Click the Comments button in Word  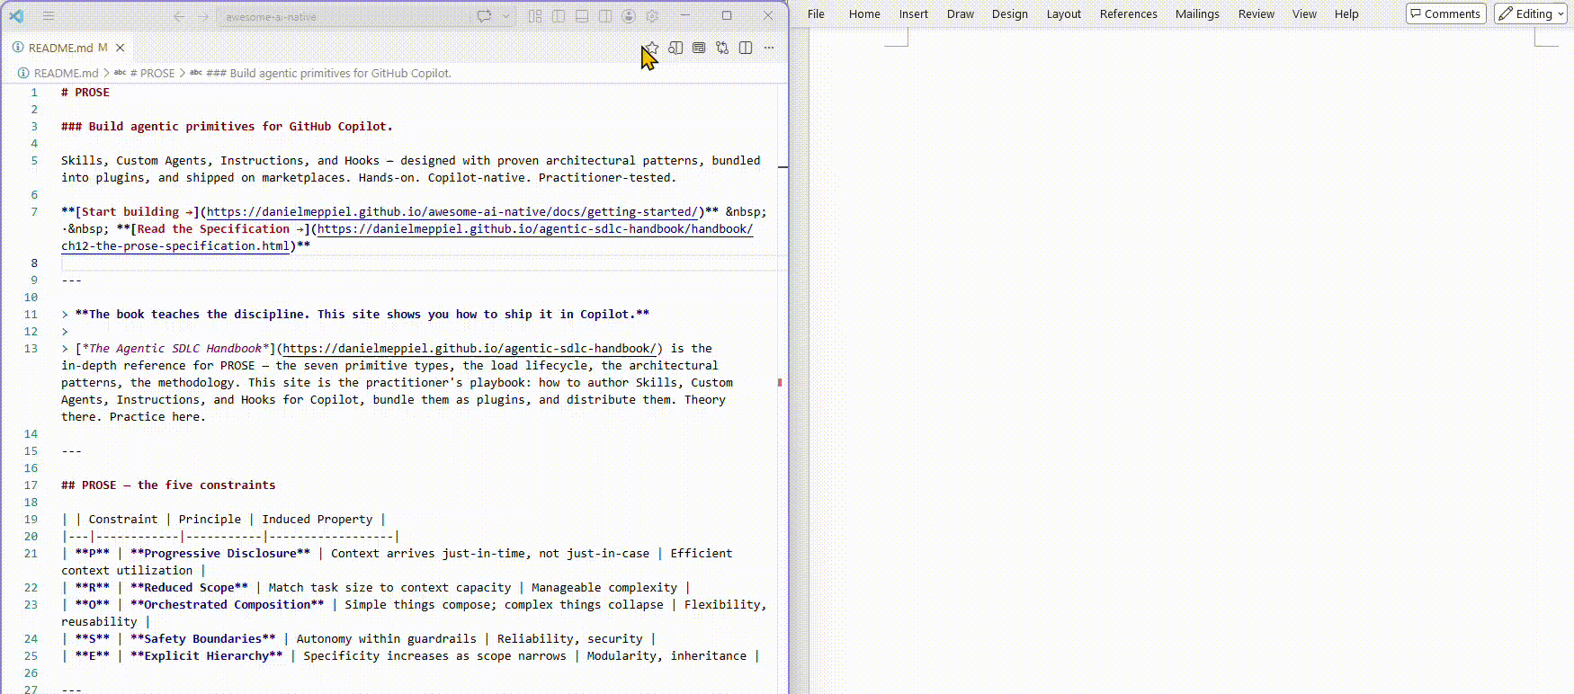pos(1445,13)
